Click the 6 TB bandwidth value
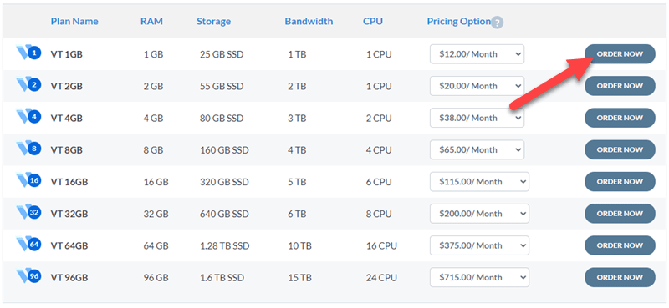Screen dimensions: 669x308 [297, 215]
